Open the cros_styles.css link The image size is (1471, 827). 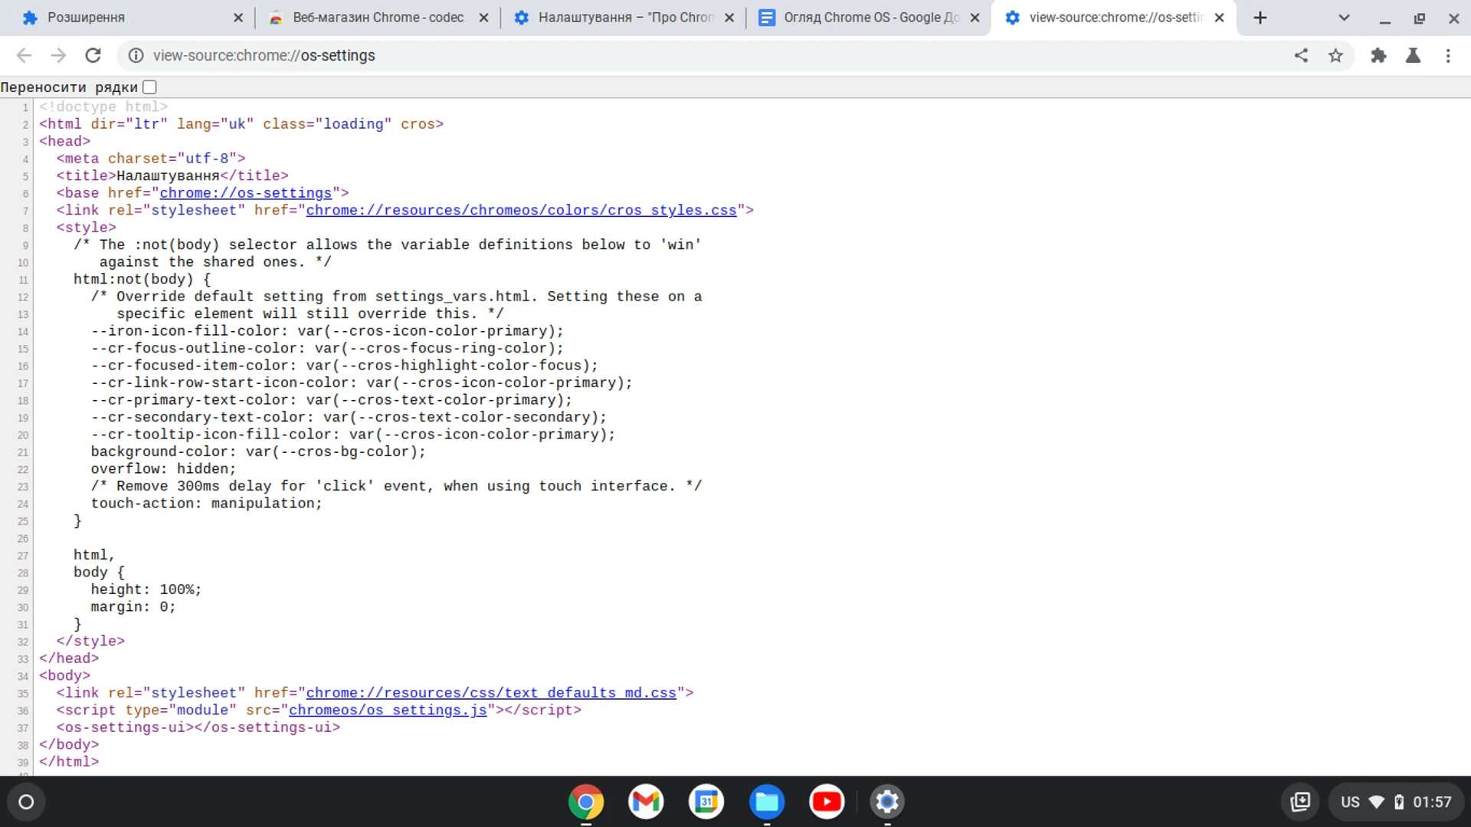(521, 210)
